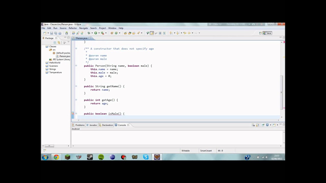326x183 pixels.
Task: Toggle Block Selection mode button
Action: coord(160,33)
